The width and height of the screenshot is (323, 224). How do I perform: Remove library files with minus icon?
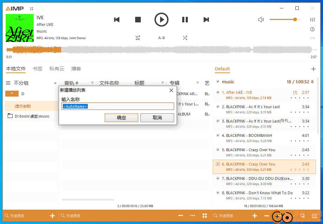[x=181, y=216]
